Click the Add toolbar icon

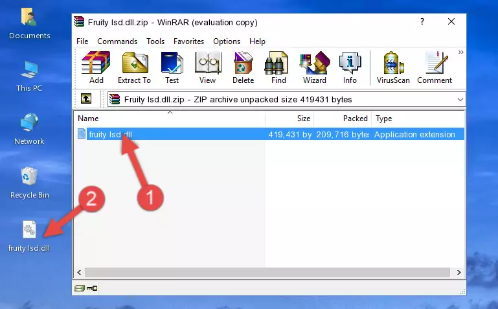(x=96, y=67)
